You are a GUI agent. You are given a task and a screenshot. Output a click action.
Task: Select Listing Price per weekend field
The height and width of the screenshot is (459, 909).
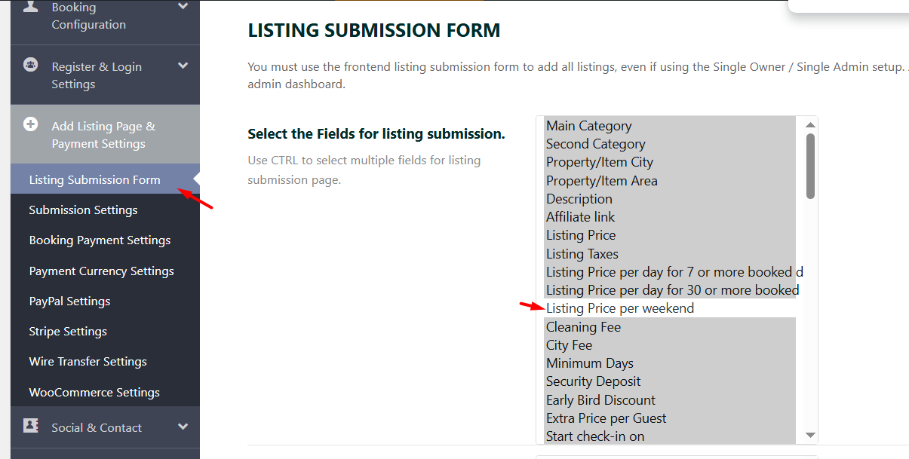click(x=620, y=308)
